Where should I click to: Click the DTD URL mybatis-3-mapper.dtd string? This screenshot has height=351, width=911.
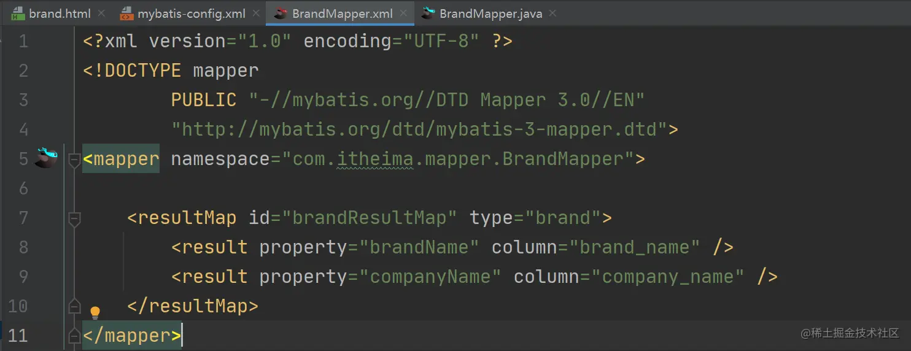419,129
